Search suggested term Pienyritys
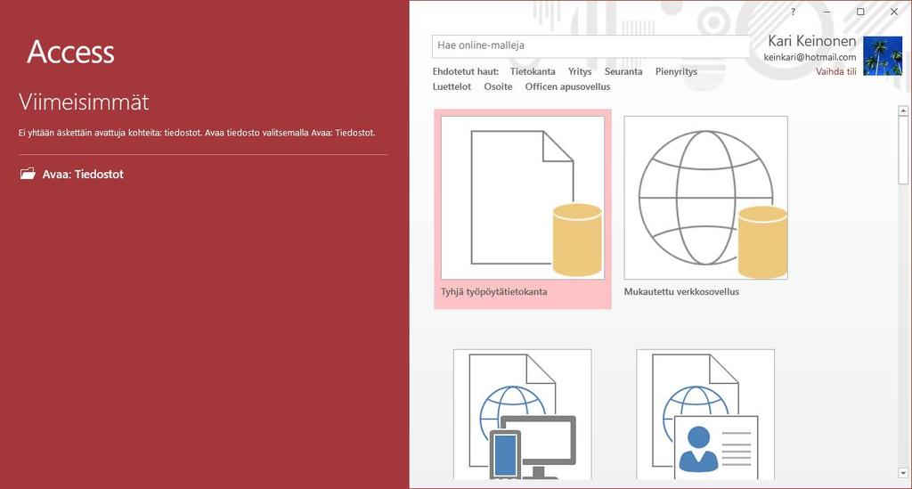 [677, 71]
